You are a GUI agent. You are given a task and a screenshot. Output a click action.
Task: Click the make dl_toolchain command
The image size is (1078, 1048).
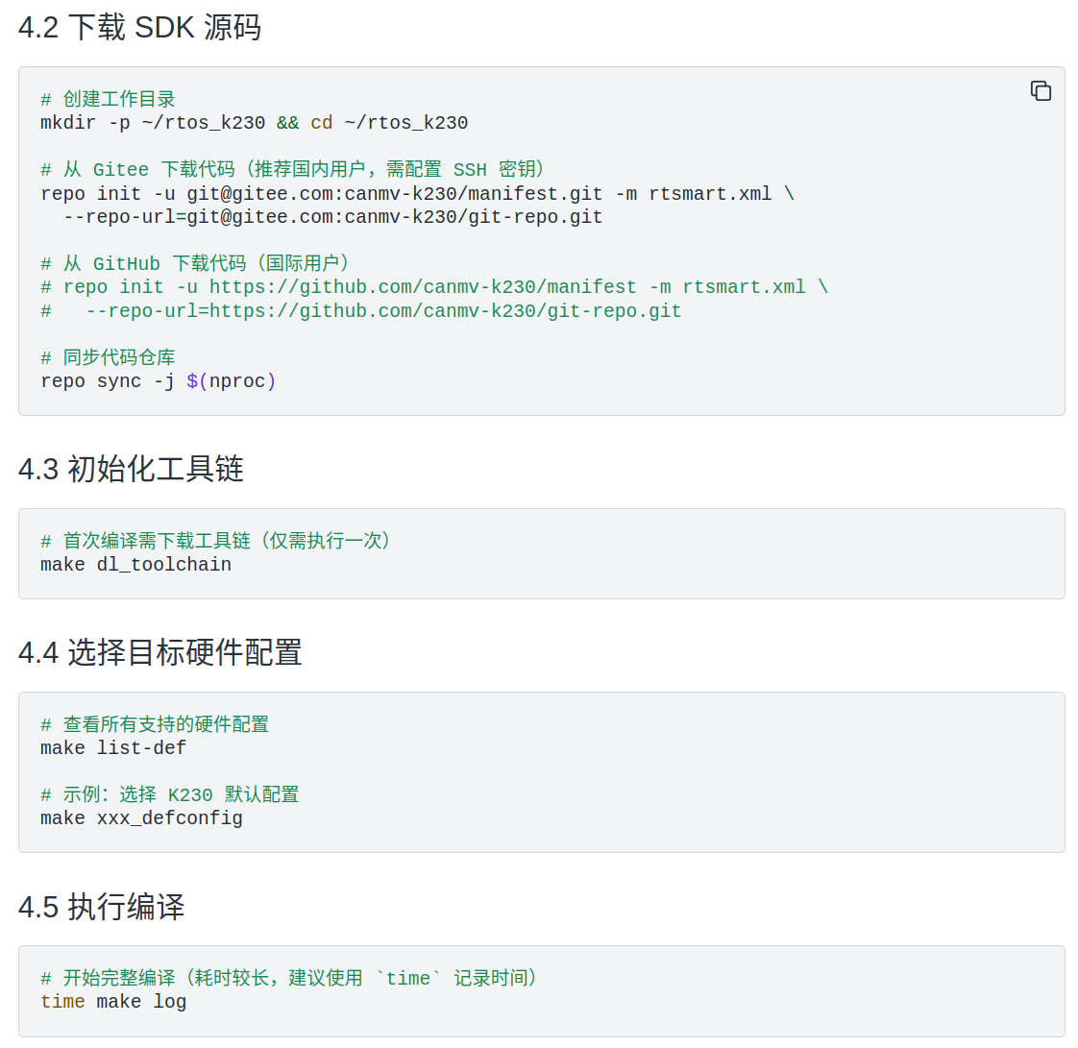135,564
